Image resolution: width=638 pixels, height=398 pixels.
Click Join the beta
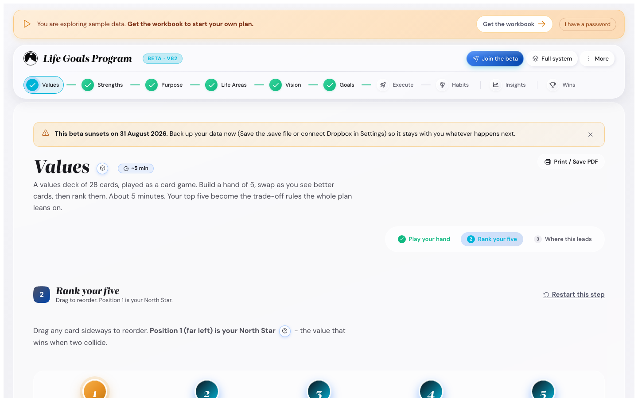click(x=495, y=59)
